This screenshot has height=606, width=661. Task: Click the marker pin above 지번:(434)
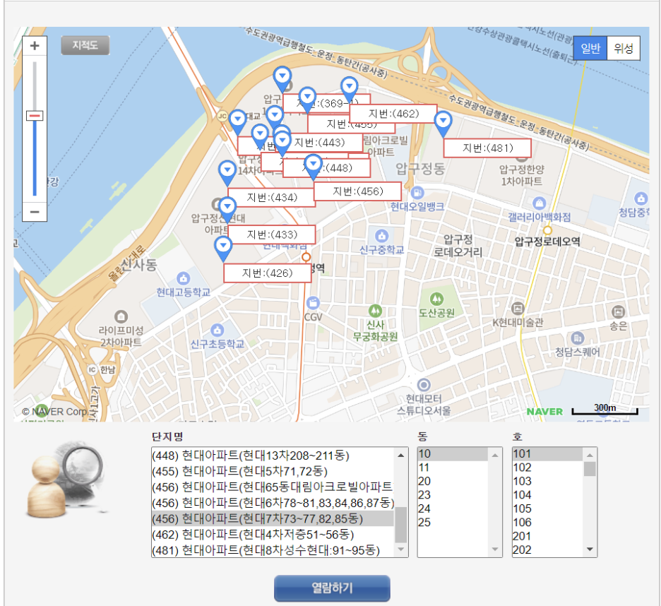227,173
